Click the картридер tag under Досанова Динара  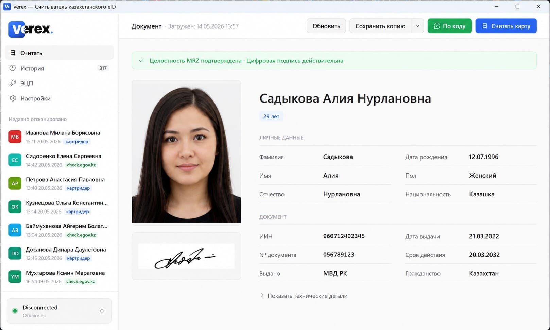click(79, 258)
